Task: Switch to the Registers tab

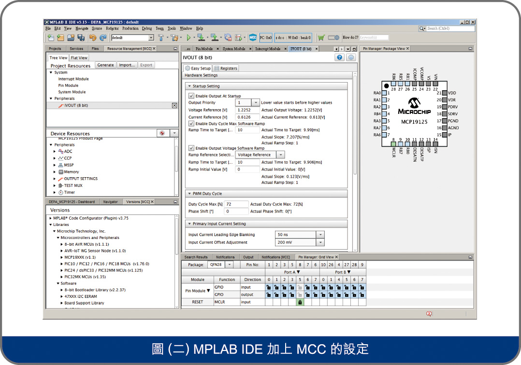Action: pyautogui.click(x=226, y=69)
